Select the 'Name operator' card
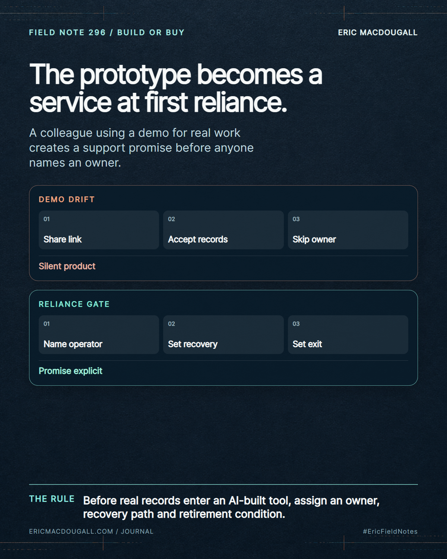The image size is (447, 559). 99,335
